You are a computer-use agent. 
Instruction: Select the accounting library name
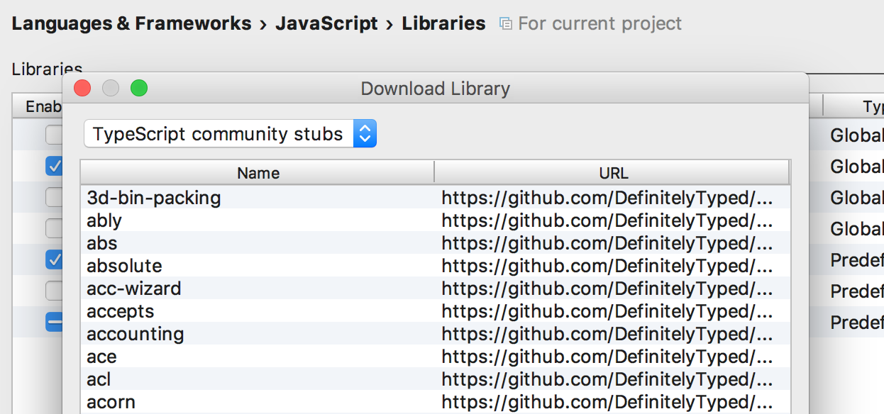point(136,334)
